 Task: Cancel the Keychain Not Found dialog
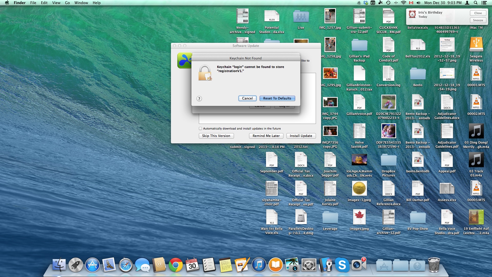point(247,98)
